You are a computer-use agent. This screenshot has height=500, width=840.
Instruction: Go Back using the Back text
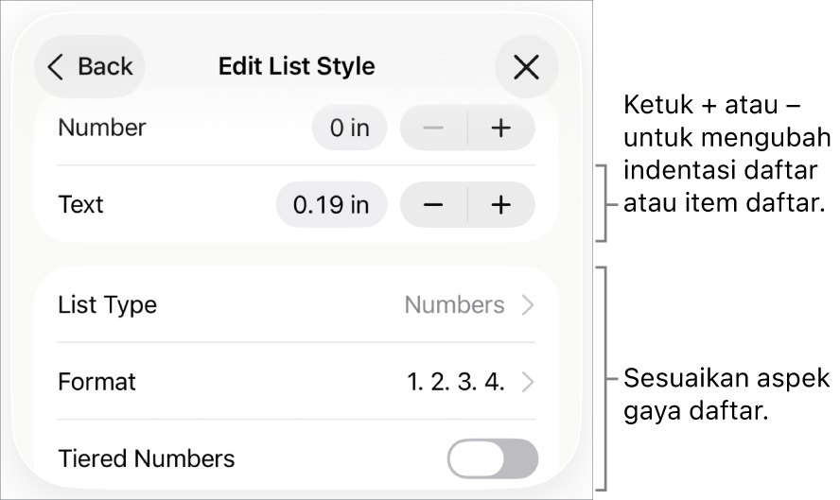tap(105, 67)
